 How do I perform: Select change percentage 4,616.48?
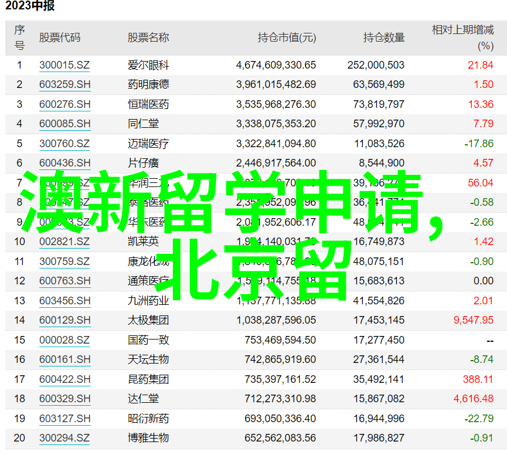[x=474, y=399]
